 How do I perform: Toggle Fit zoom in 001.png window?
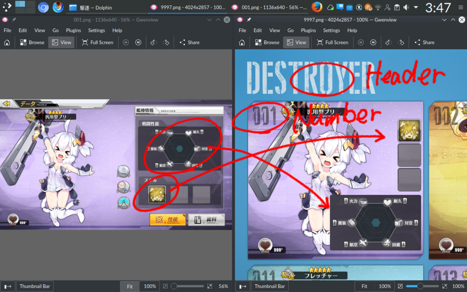pyautogui.click(x=130, y=287)
